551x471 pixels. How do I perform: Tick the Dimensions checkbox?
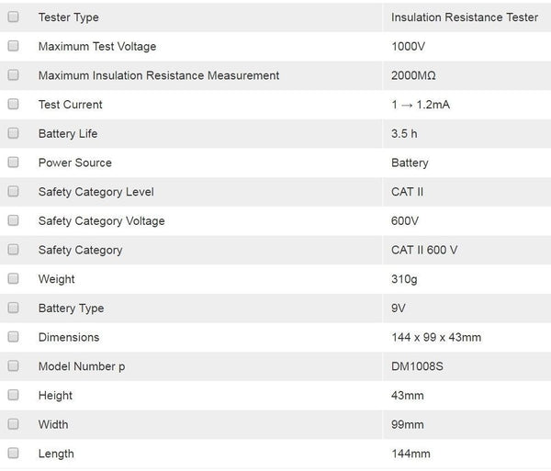tap(13, 337)
